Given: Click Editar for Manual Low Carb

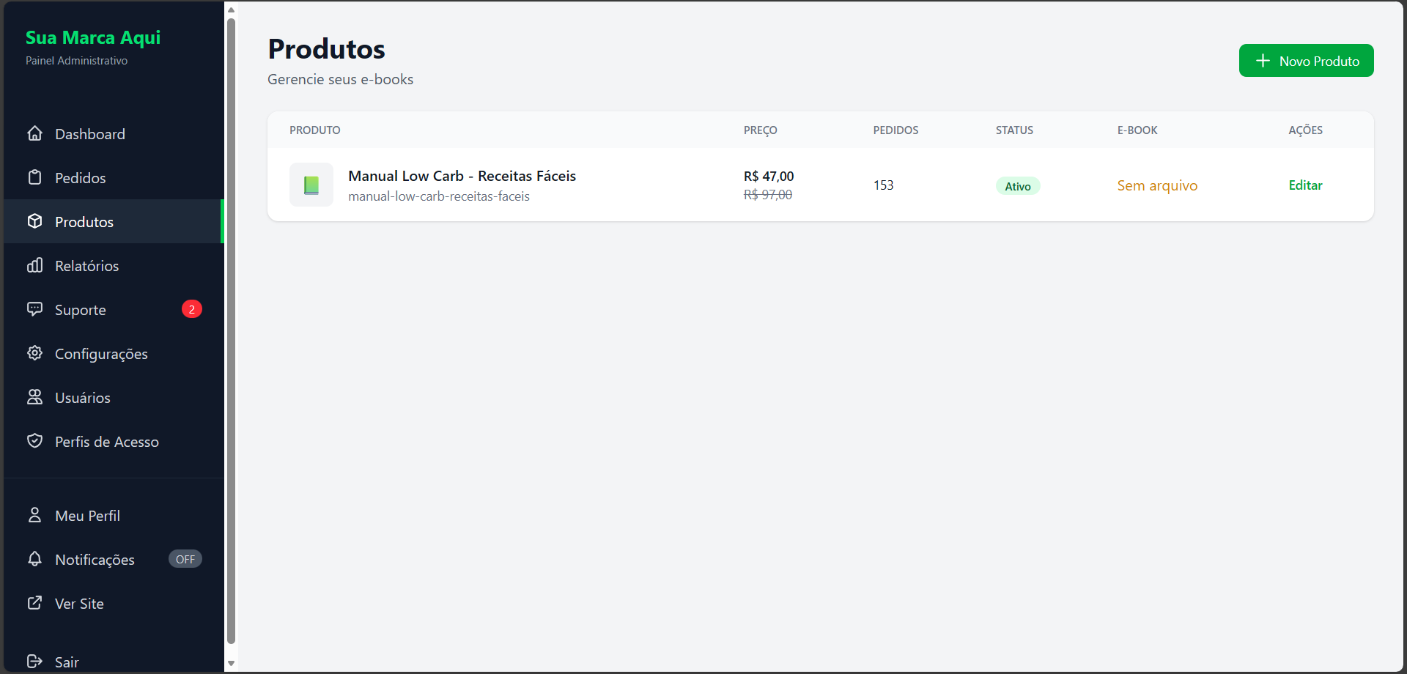Looking at the screenshot, I should pyautogui.click(x=1305, y=185).
